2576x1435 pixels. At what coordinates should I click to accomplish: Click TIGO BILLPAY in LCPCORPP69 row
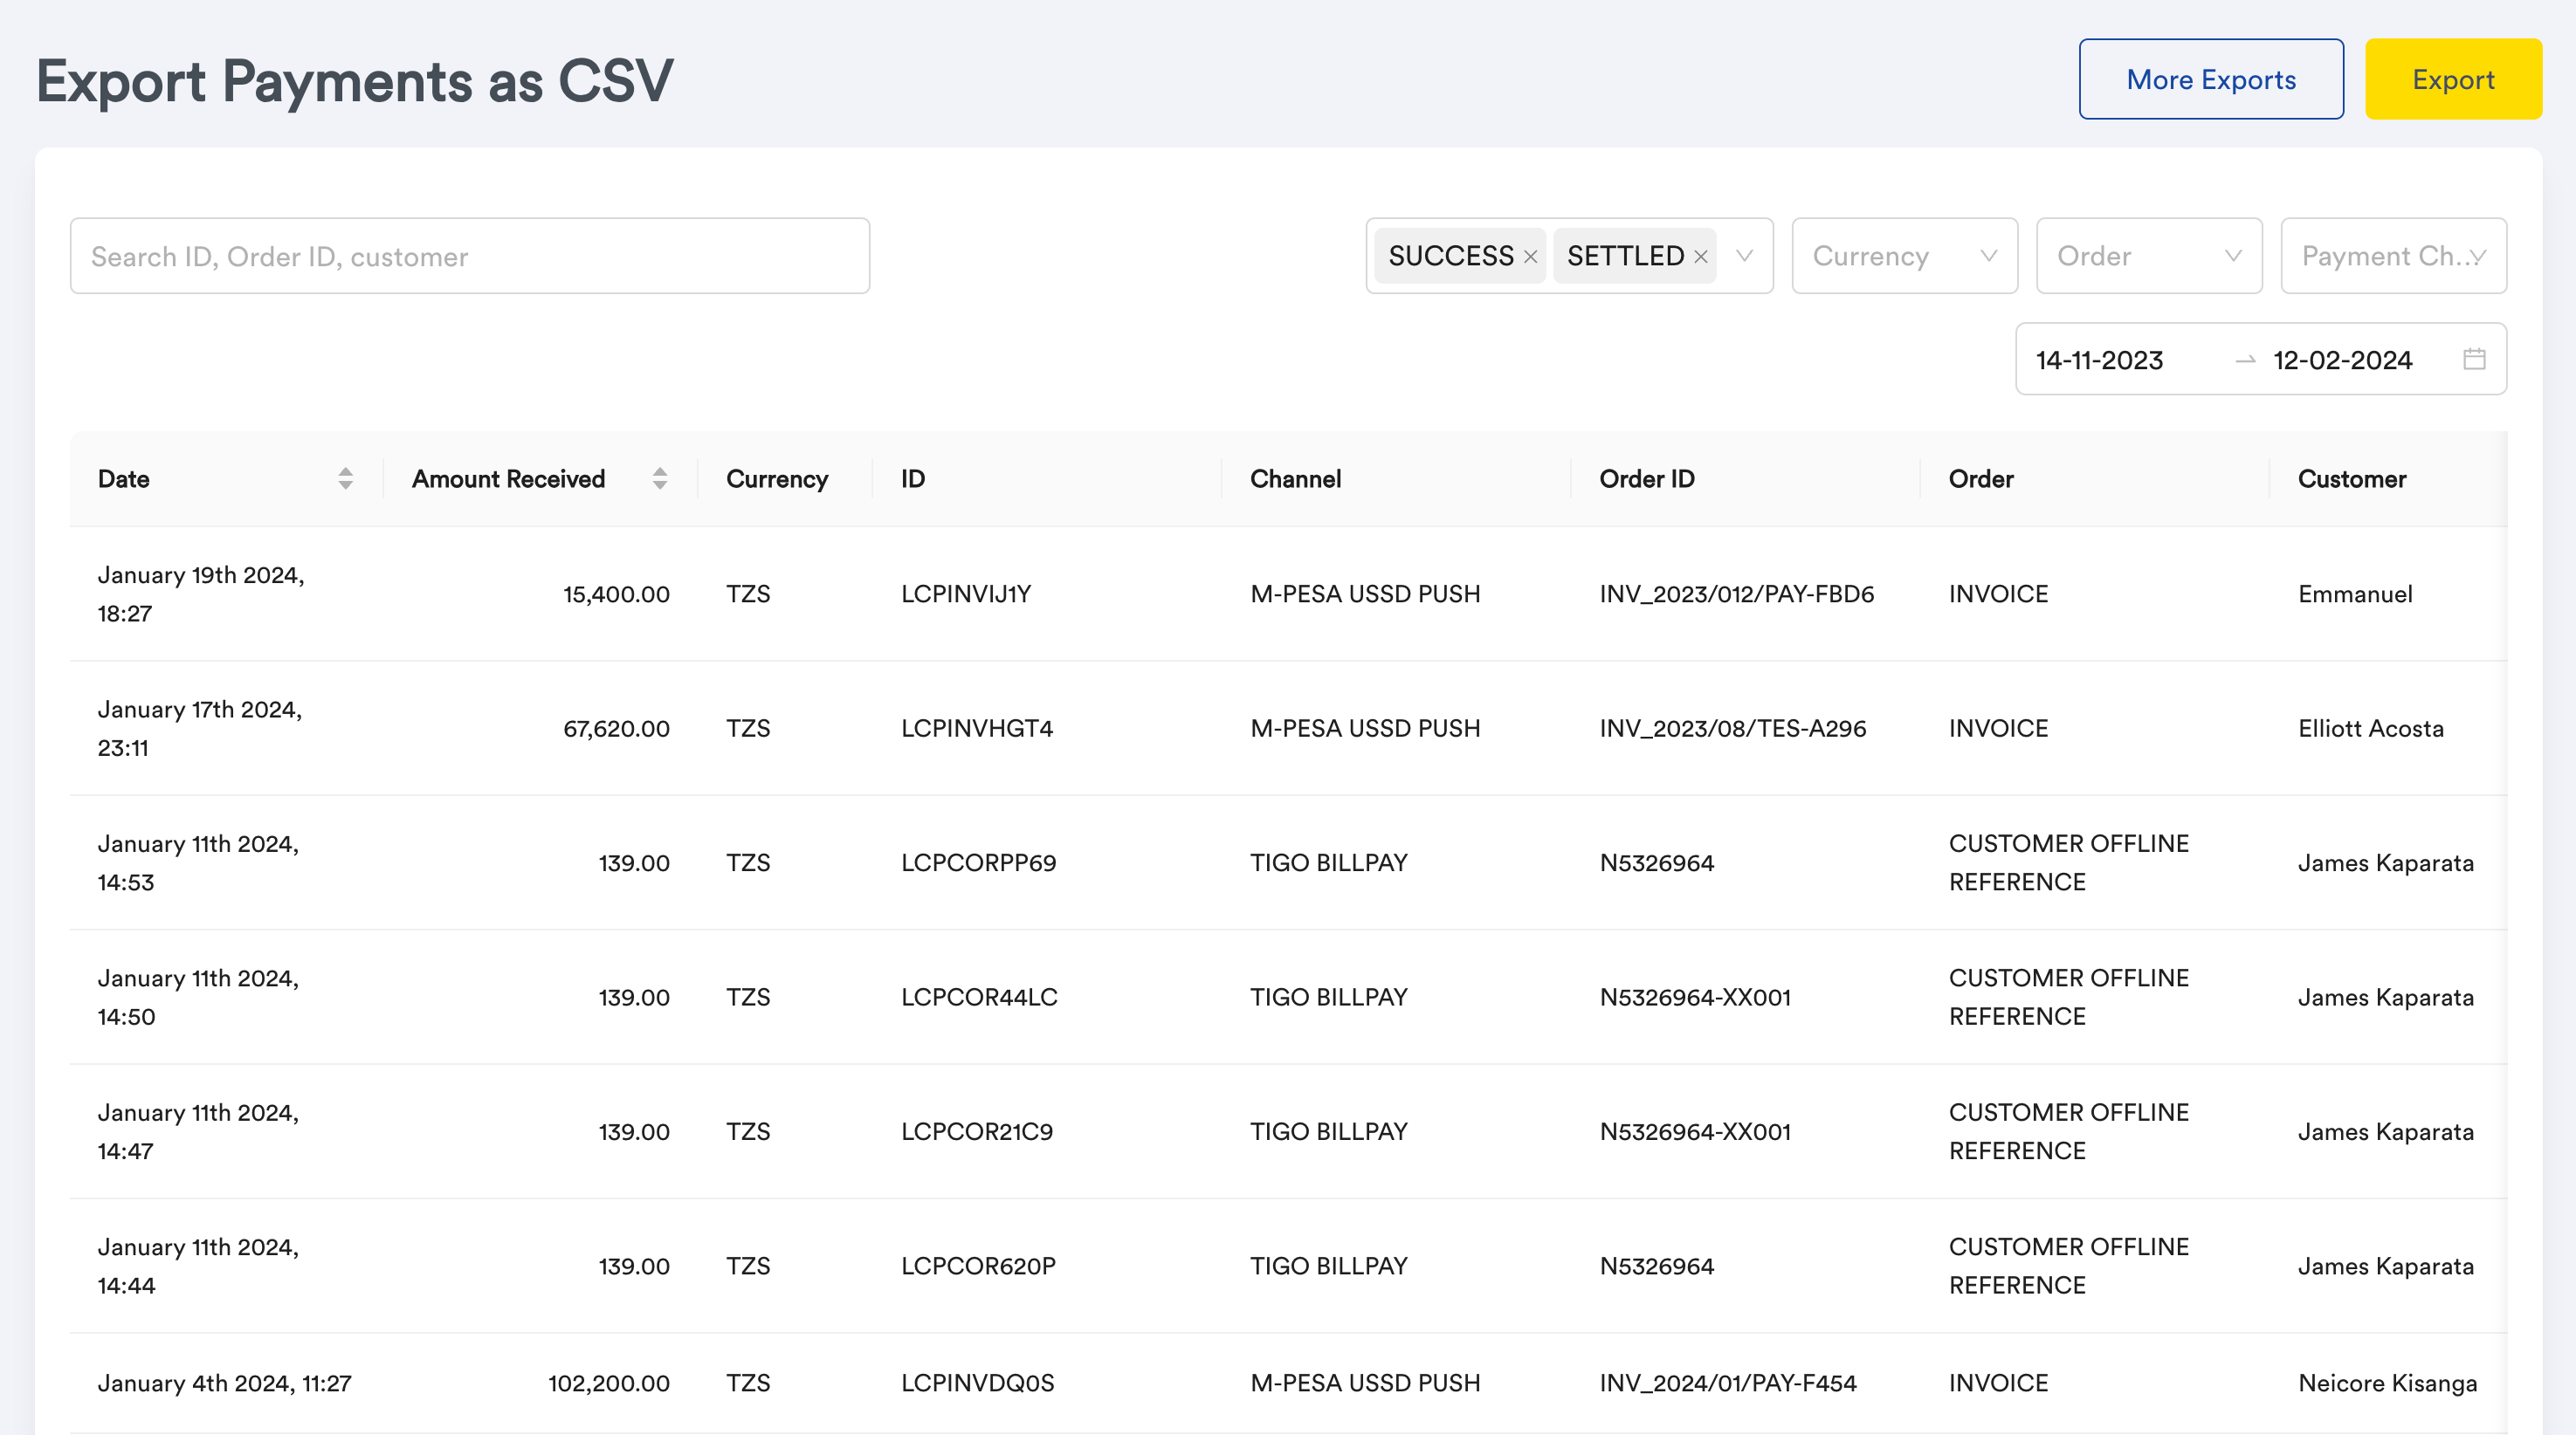[1329, 862]
